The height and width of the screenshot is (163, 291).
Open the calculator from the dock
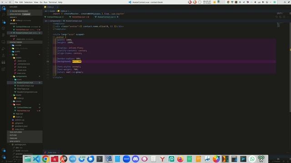[x=234, y=159]
